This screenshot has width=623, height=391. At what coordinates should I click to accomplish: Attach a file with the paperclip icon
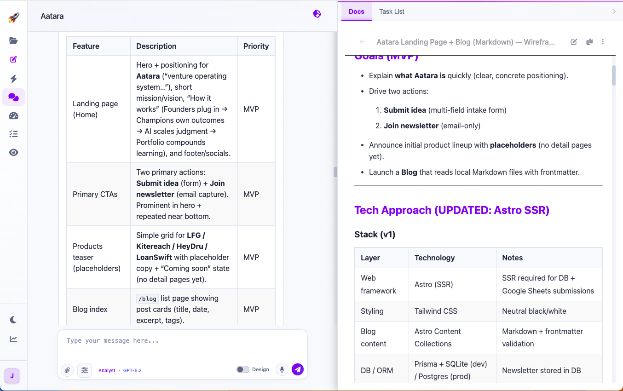tap(67, 370)
